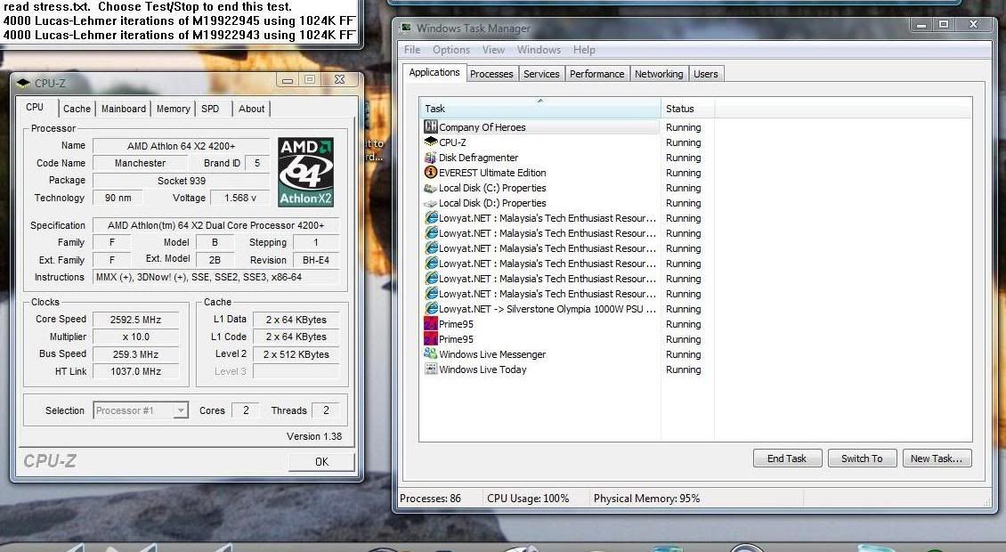Open the Processes tab in Task Manager
The image size is (1006, 552).
(x=491, y=74)
